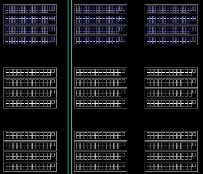Pick third block of bottom gray group, left column
203x174 pixels.
coord(30,157)
